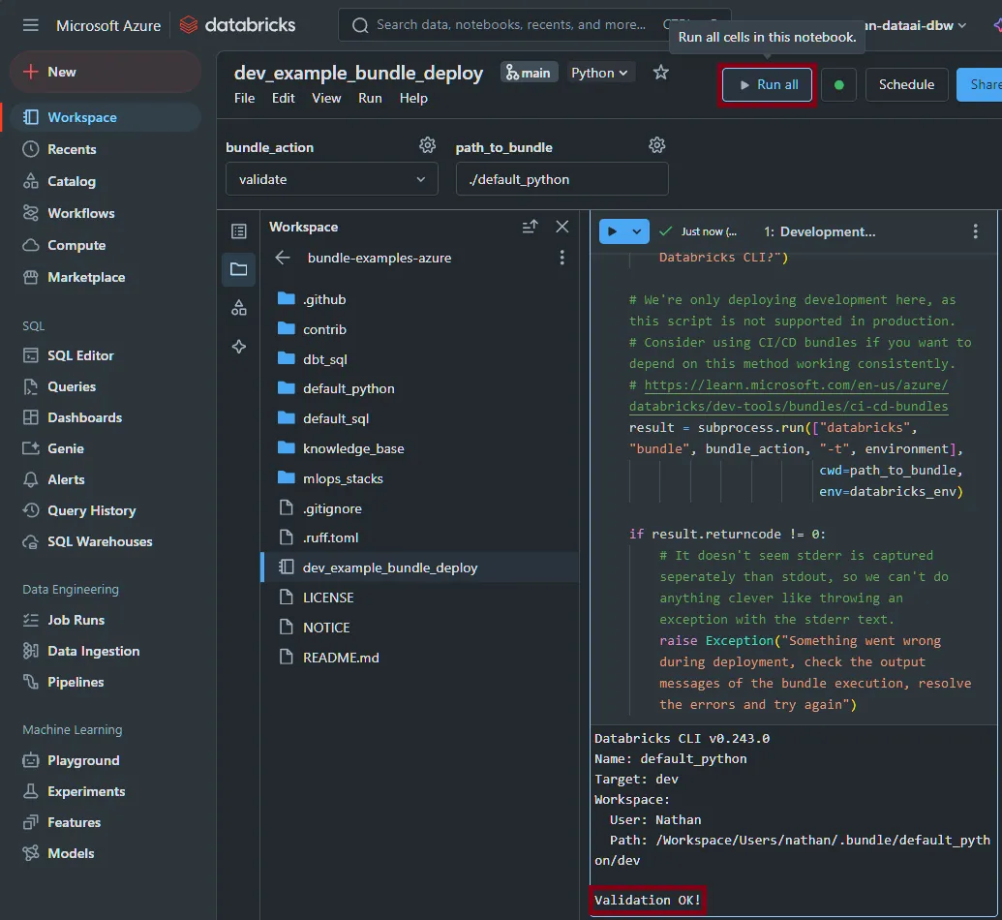
Task: Open the Python language dropdown
Action: tap(599, 73)
